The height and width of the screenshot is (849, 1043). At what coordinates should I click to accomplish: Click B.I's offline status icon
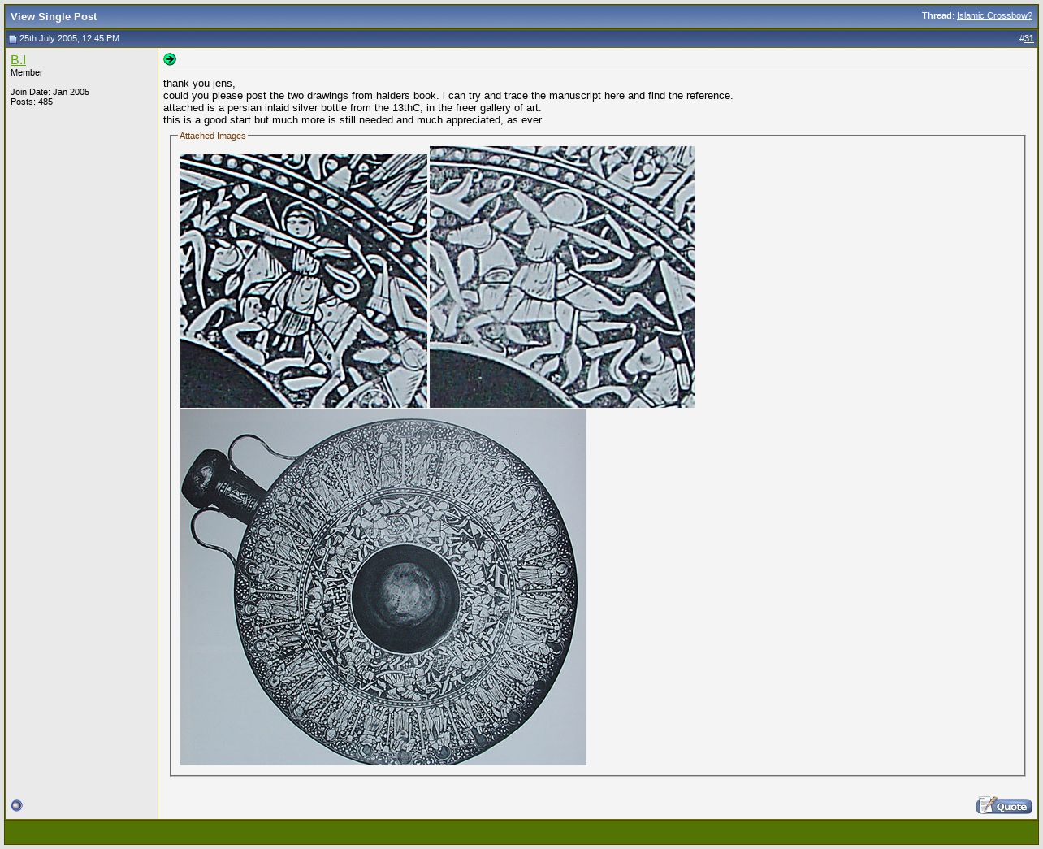[16, 805]
